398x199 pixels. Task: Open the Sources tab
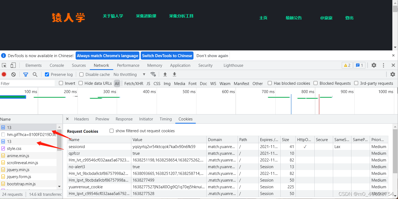coord(79,65)
